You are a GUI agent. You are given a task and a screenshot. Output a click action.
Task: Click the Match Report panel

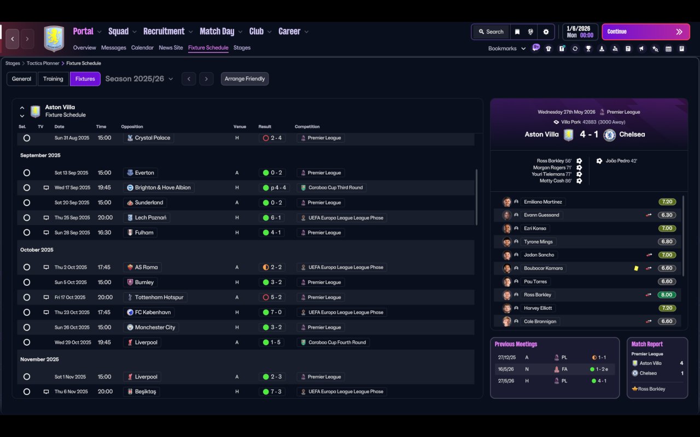657,368
